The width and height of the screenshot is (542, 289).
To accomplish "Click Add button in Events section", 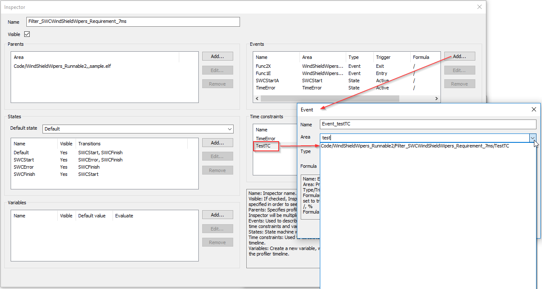I will [459, 56].
